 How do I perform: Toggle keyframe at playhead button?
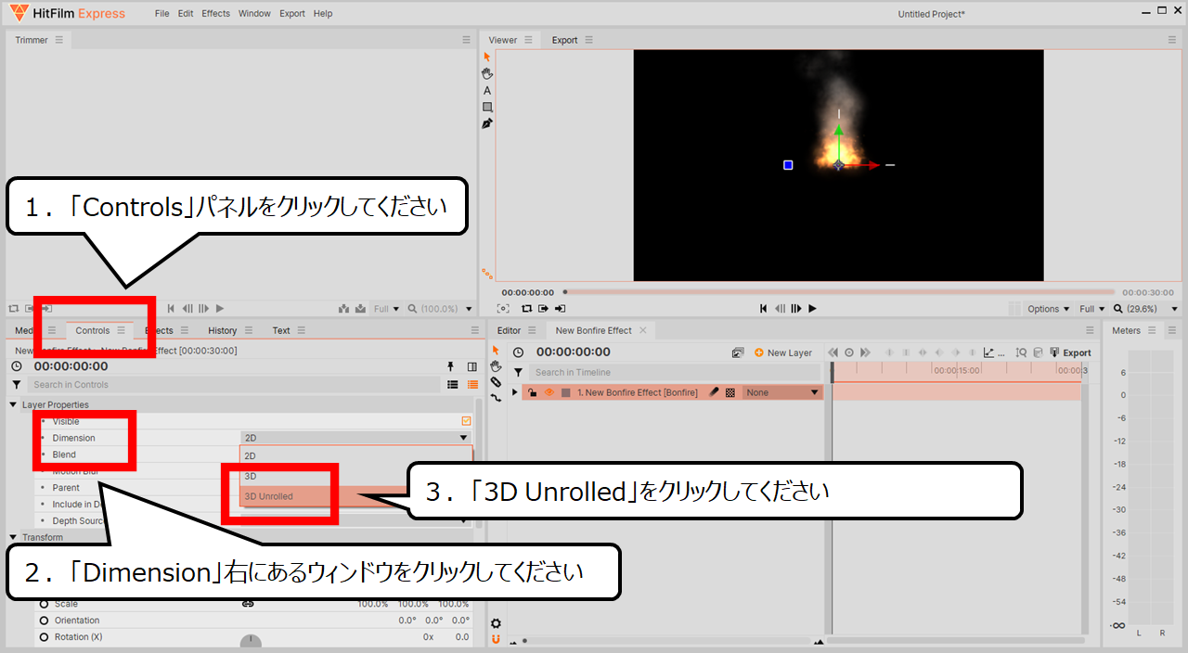point(848,352)
